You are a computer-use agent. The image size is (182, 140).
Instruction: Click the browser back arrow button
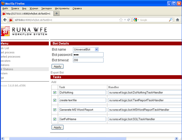point(5,20)
